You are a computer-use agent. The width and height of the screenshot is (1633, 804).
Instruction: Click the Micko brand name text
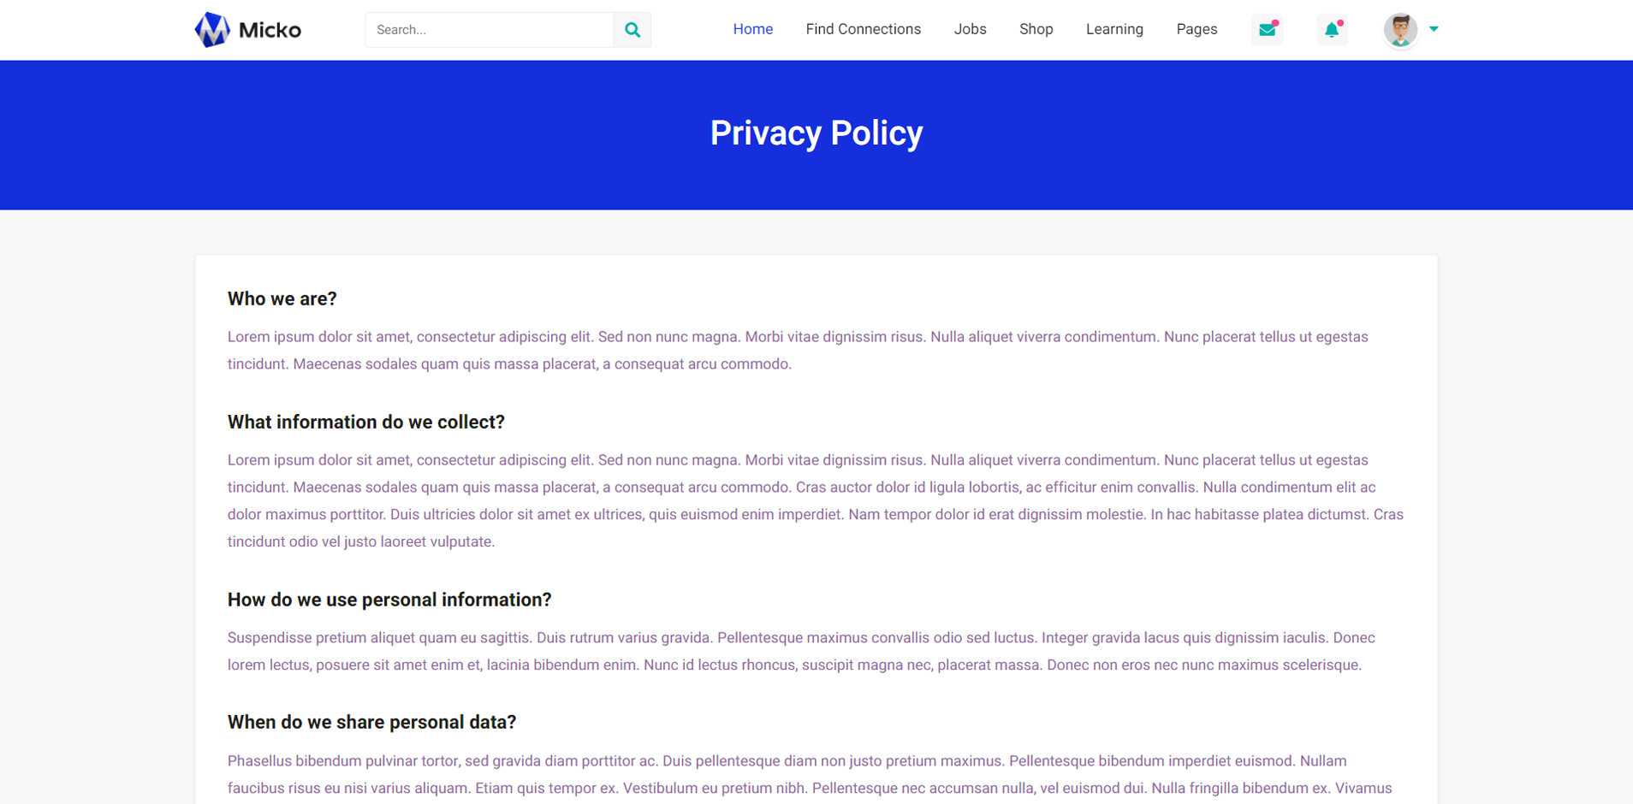270,31
